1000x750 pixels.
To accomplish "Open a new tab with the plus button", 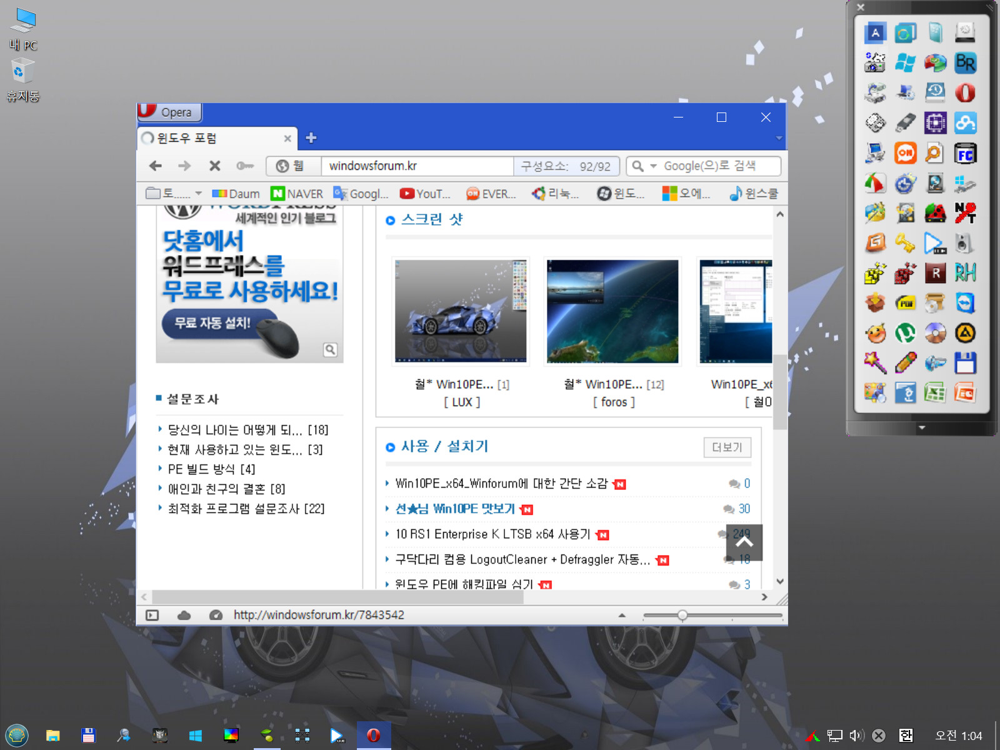I will tap(311, 138).
